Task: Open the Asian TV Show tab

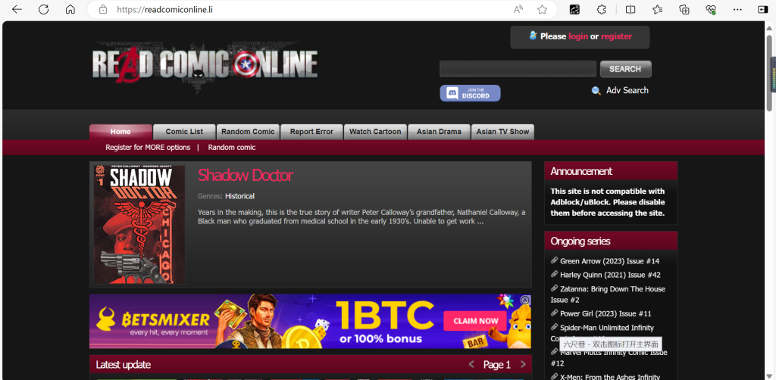Action: (502, 132)
